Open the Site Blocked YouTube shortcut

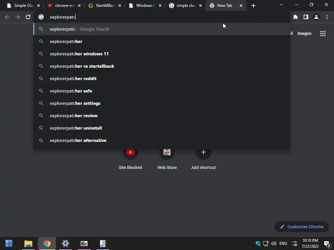[x=130, y=152]
